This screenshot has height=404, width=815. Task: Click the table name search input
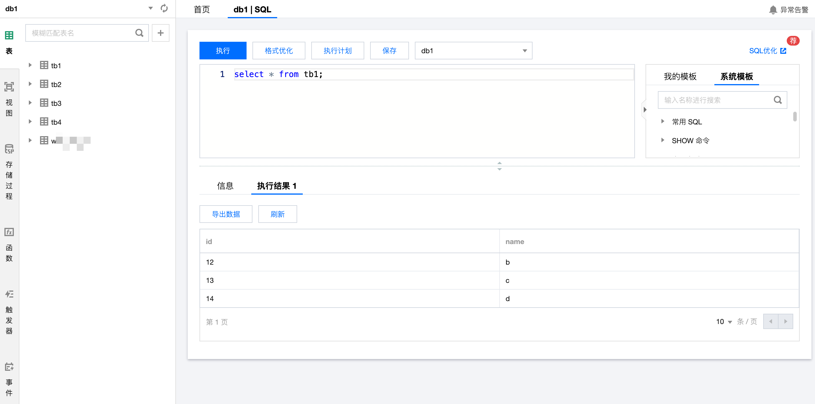81,33
